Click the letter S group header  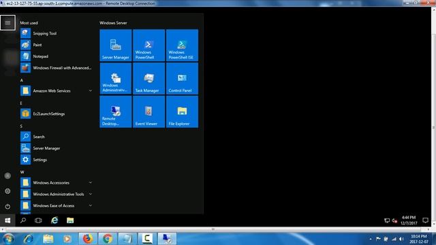[x=21, y=126]
